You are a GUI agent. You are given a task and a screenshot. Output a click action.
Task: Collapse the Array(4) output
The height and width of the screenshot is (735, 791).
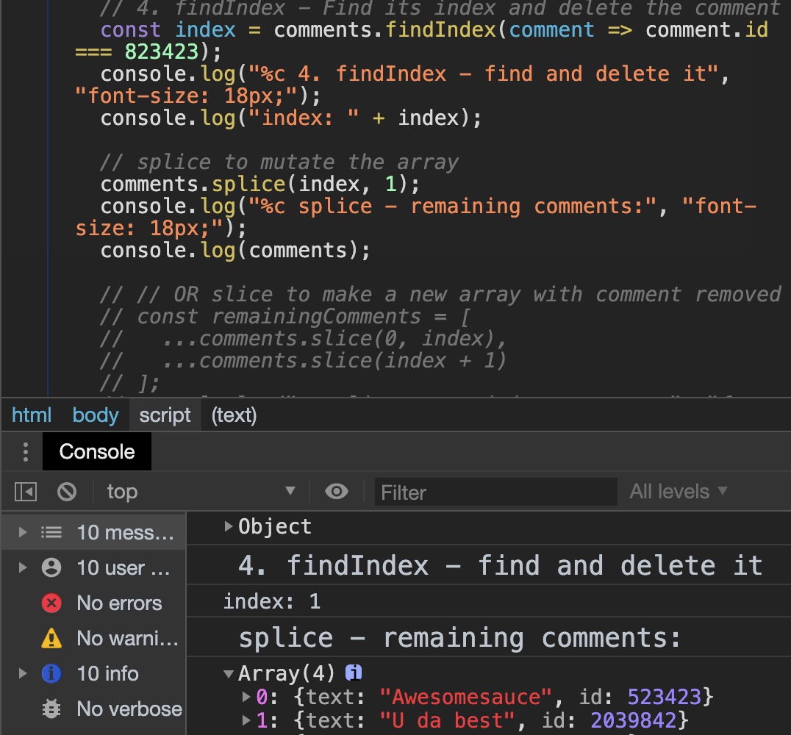coord(230,673)
